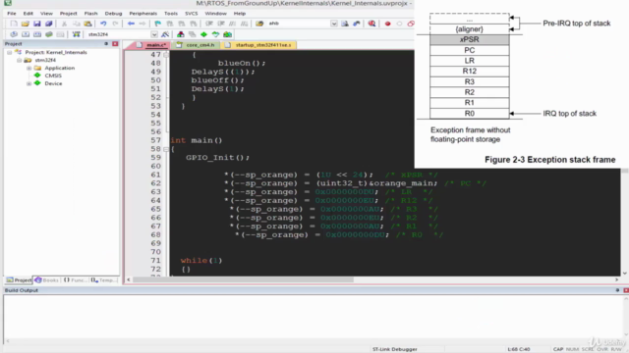Open the stm32f4 target selection dropdown
The width and height of the screenshot is (629, 353).
[x=154, y=34]
